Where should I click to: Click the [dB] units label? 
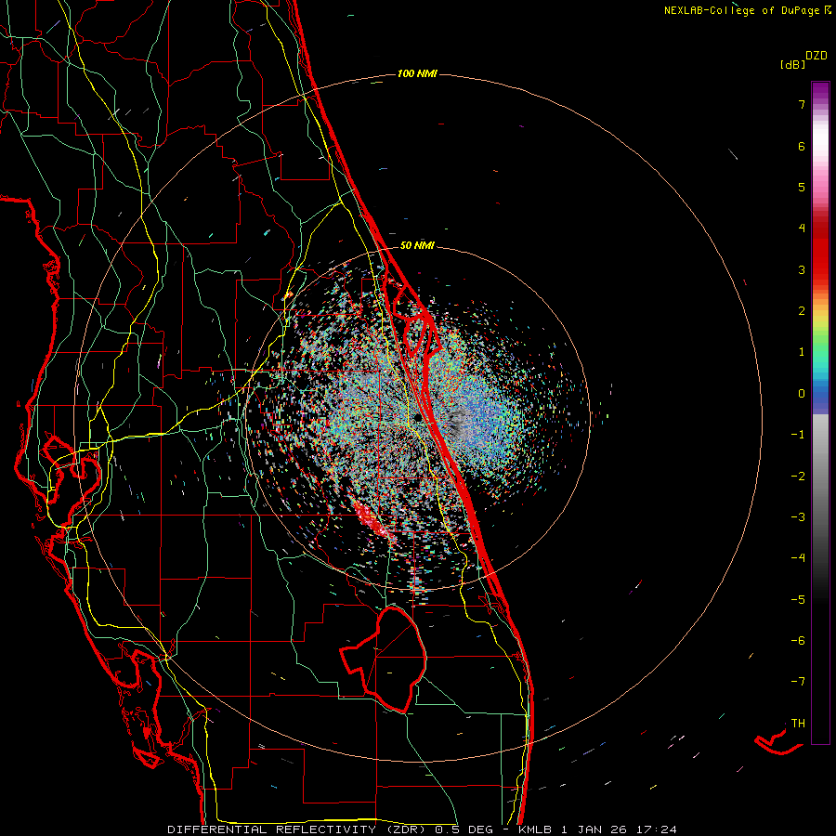tap(793, 65)
